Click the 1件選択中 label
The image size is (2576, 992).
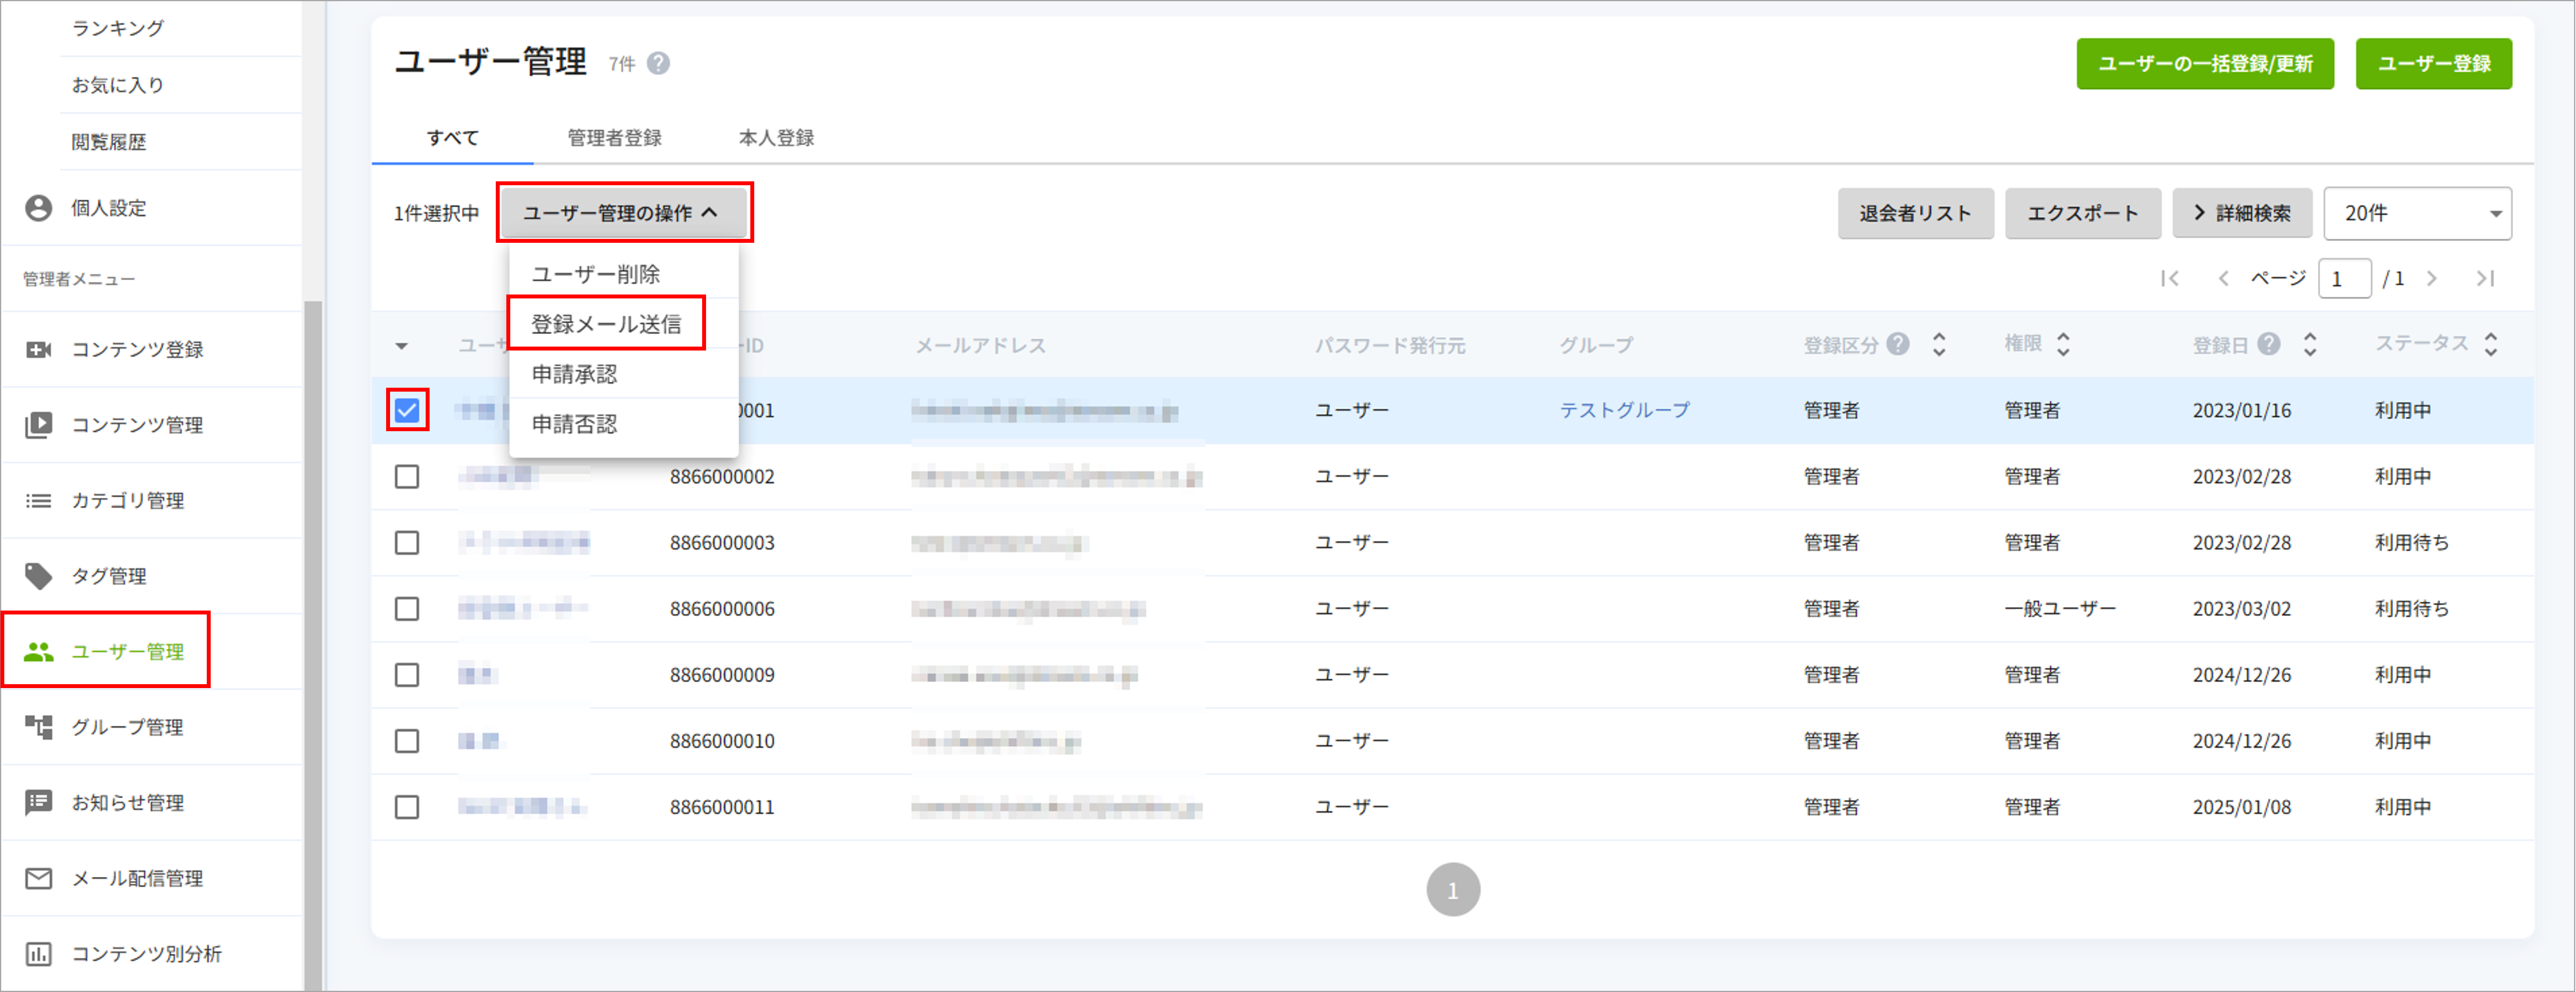coord(436,213)
